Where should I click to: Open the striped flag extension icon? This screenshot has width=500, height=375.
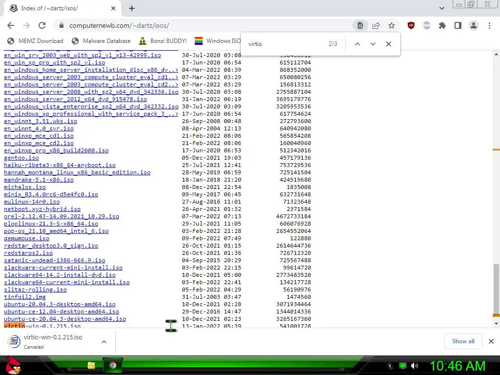pyautogui.click(x=427, y=25)
